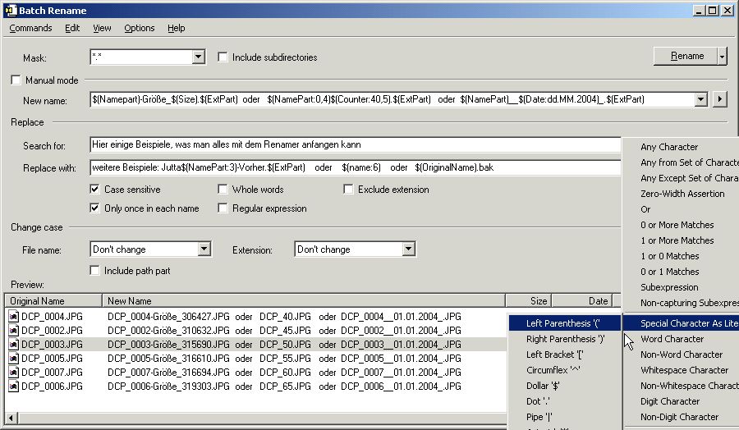Select Dollar '$' menu item
This screenshot has width=739, height=430.
(565, 385)
